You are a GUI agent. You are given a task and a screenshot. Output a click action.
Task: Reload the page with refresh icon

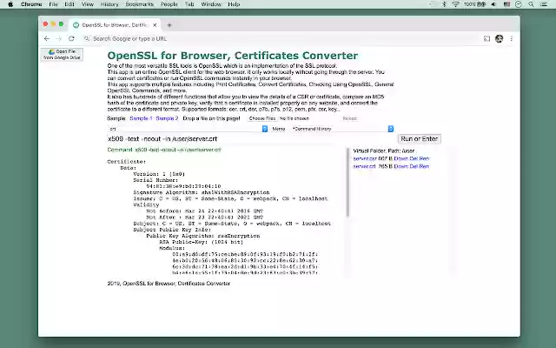pos(71,38)
